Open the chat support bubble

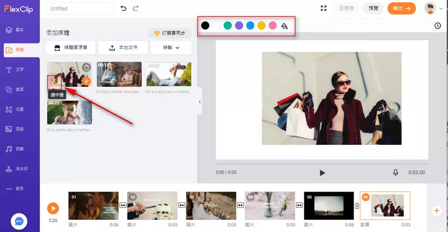coord(19,221)
